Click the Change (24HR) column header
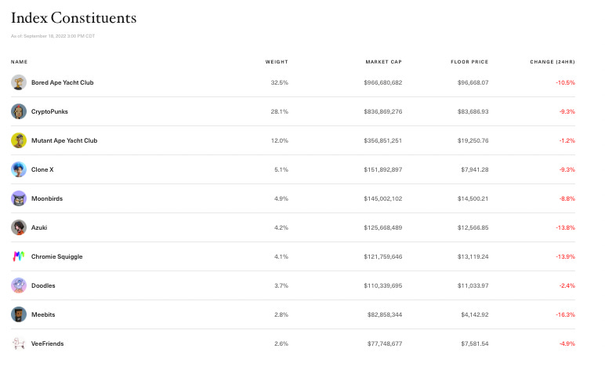 (x=552, y=62)
